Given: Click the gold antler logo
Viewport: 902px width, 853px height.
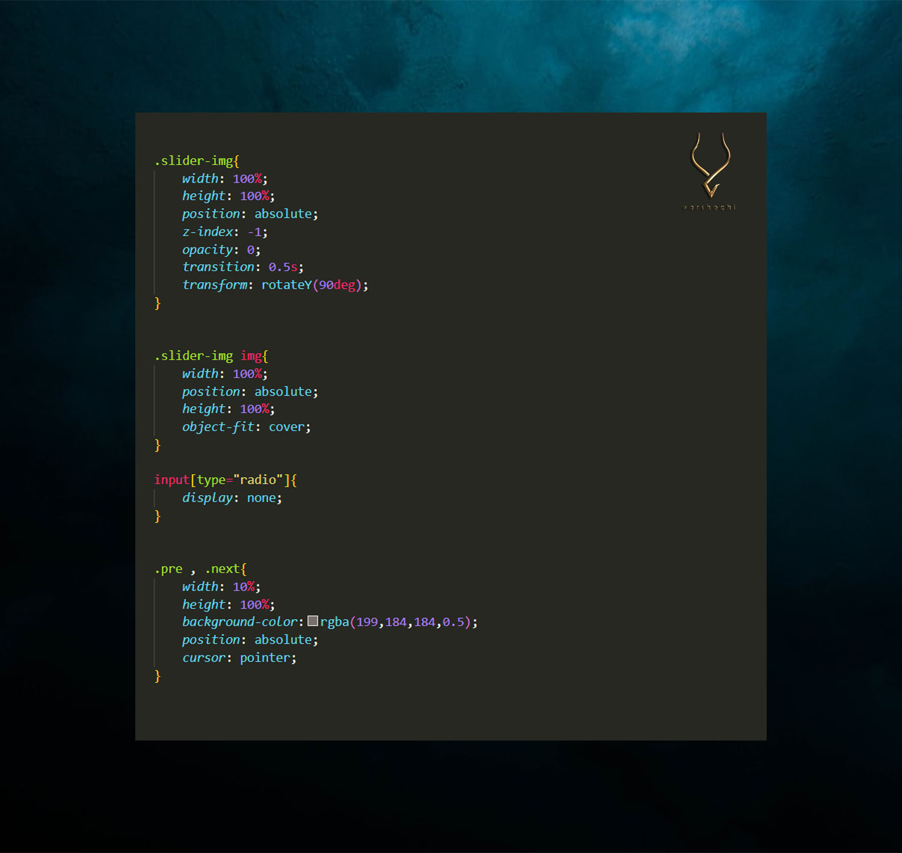Looking at the screenshot, I should 711,165.
